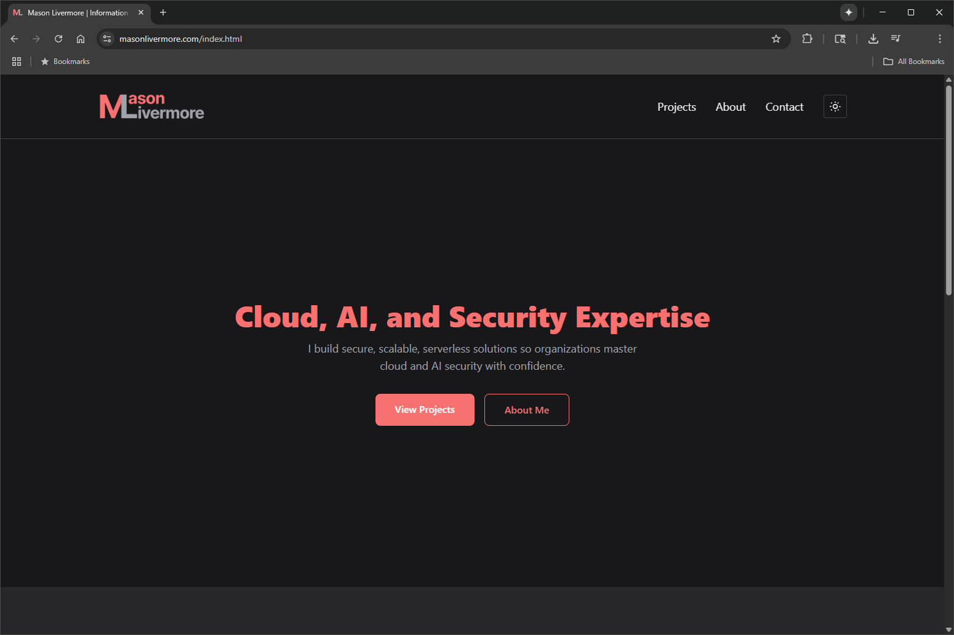Click the scrollbar down arrow

(x=948, y=629)
